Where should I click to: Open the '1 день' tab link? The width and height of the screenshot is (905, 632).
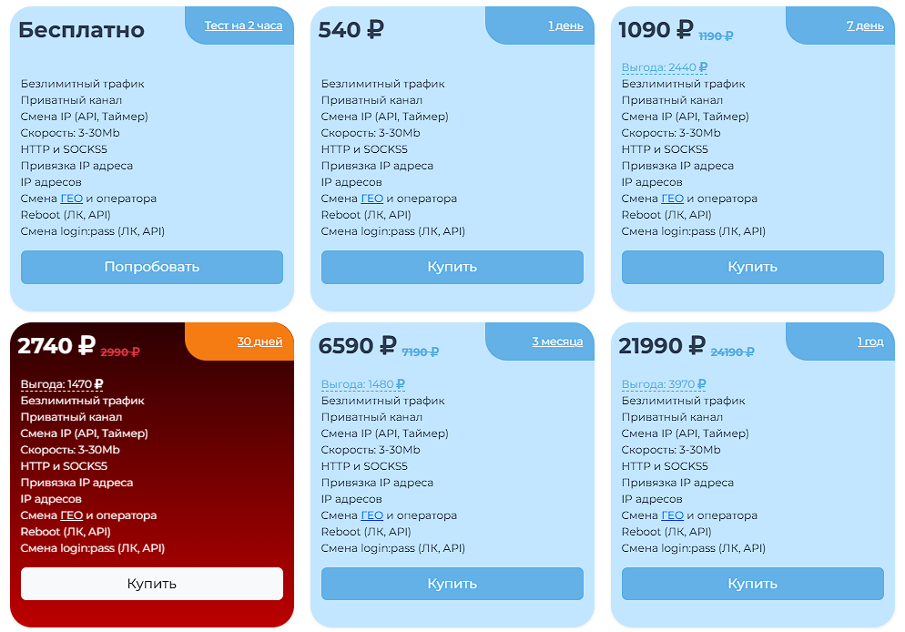(x=565, y=25)
